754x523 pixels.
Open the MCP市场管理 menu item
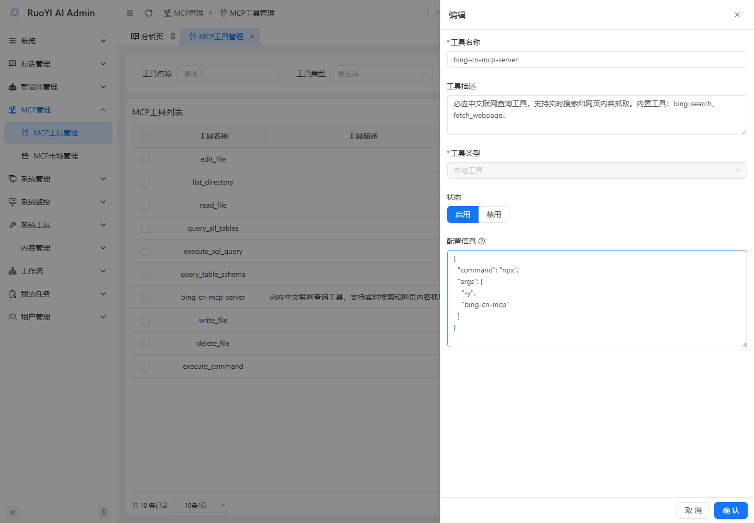click(x=58, y=156)
